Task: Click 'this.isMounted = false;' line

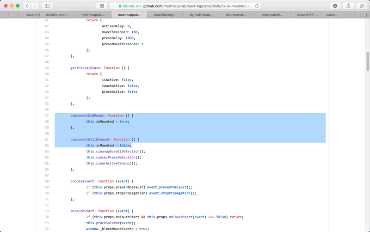Action: [x=109, y=146]
